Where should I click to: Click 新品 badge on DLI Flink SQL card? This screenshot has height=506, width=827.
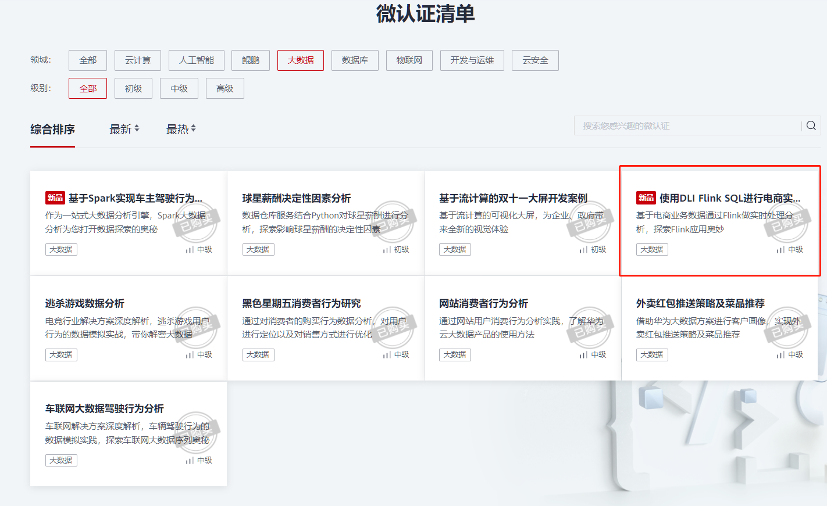pos(646,198)
